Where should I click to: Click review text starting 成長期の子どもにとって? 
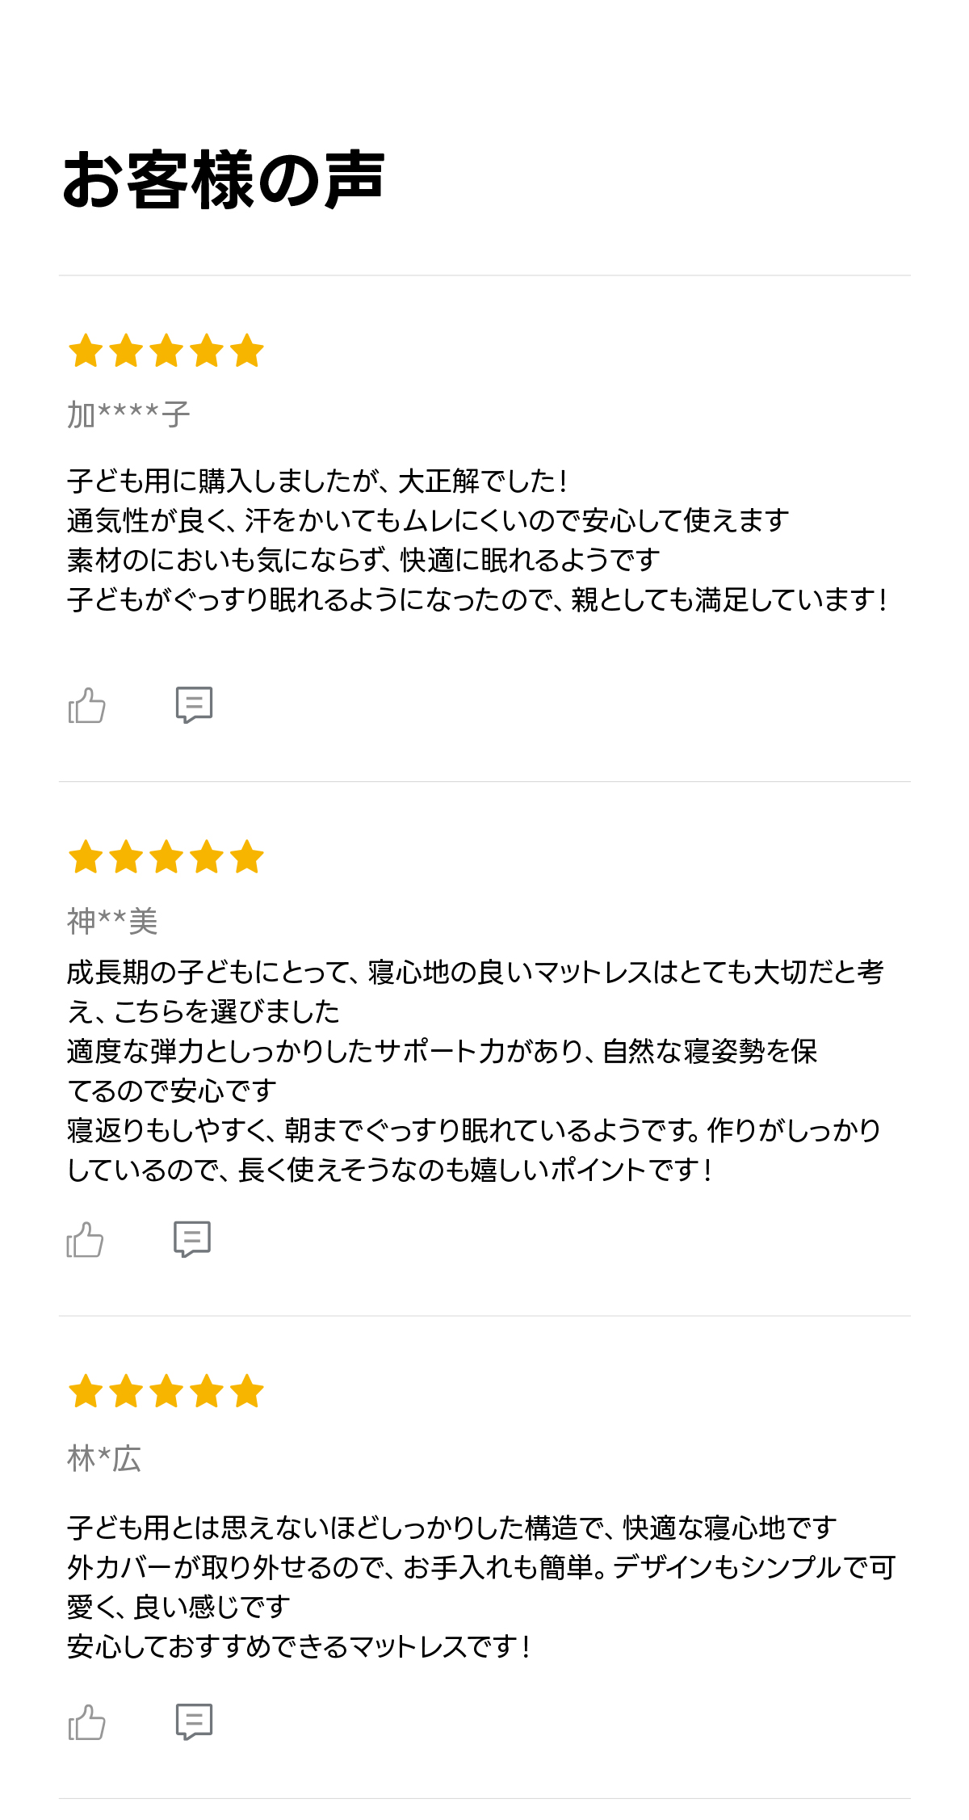(x=476, y=1070)
